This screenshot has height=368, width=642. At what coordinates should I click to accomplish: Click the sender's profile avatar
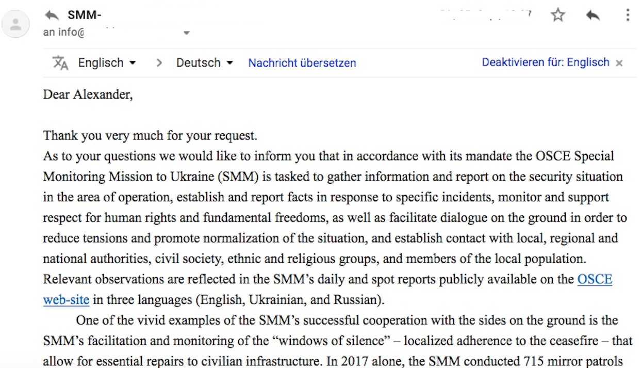(15, 24)
